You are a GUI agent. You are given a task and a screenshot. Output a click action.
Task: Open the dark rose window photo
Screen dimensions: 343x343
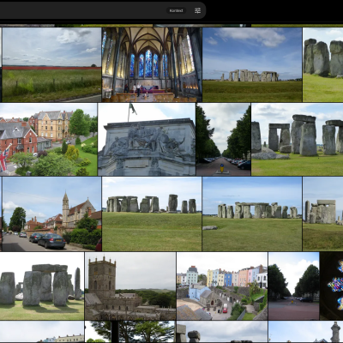331,286
